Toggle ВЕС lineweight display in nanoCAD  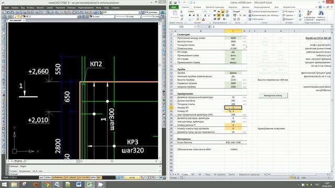[x=99, y=178]
